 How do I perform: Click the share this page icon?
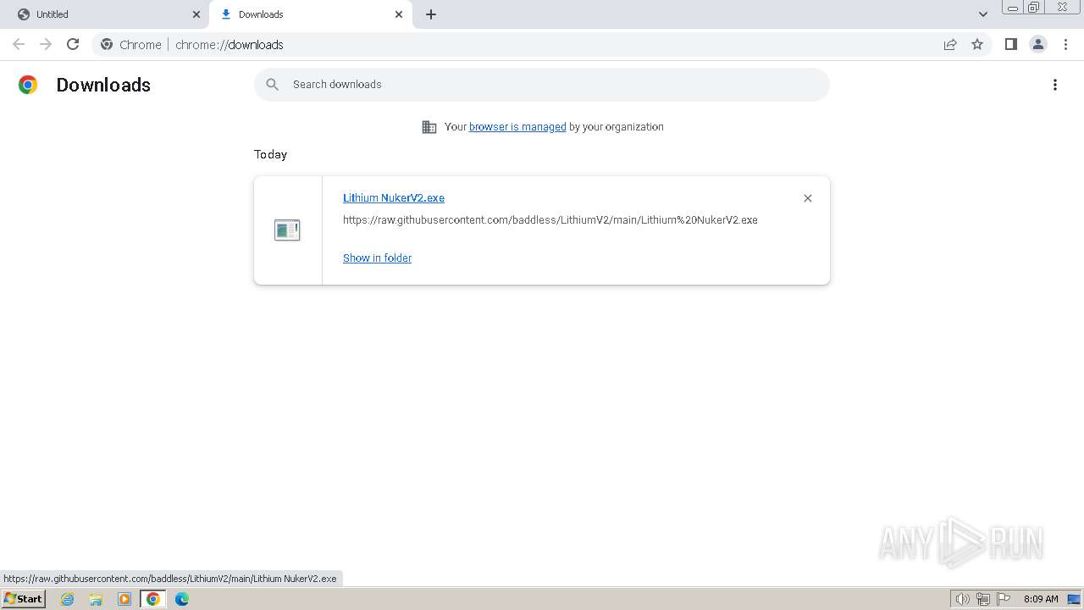(x=950, y=44)
